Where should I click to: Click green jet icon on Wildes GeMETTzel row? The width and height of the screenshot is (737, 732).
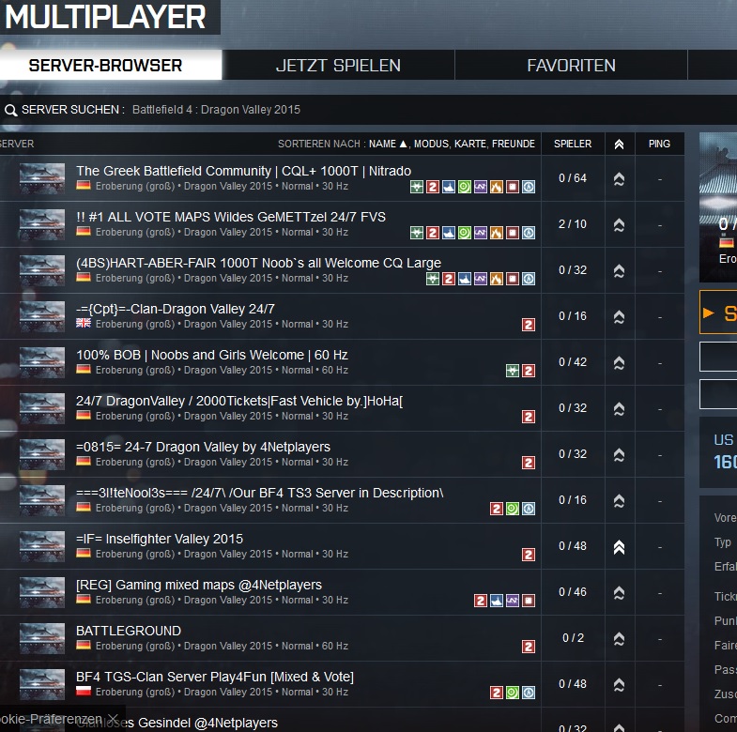(x=417, y=233)
